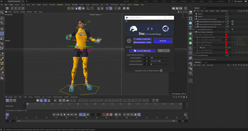Toggle the X axis lock
The image size is (248, 131).
point(12,8)
